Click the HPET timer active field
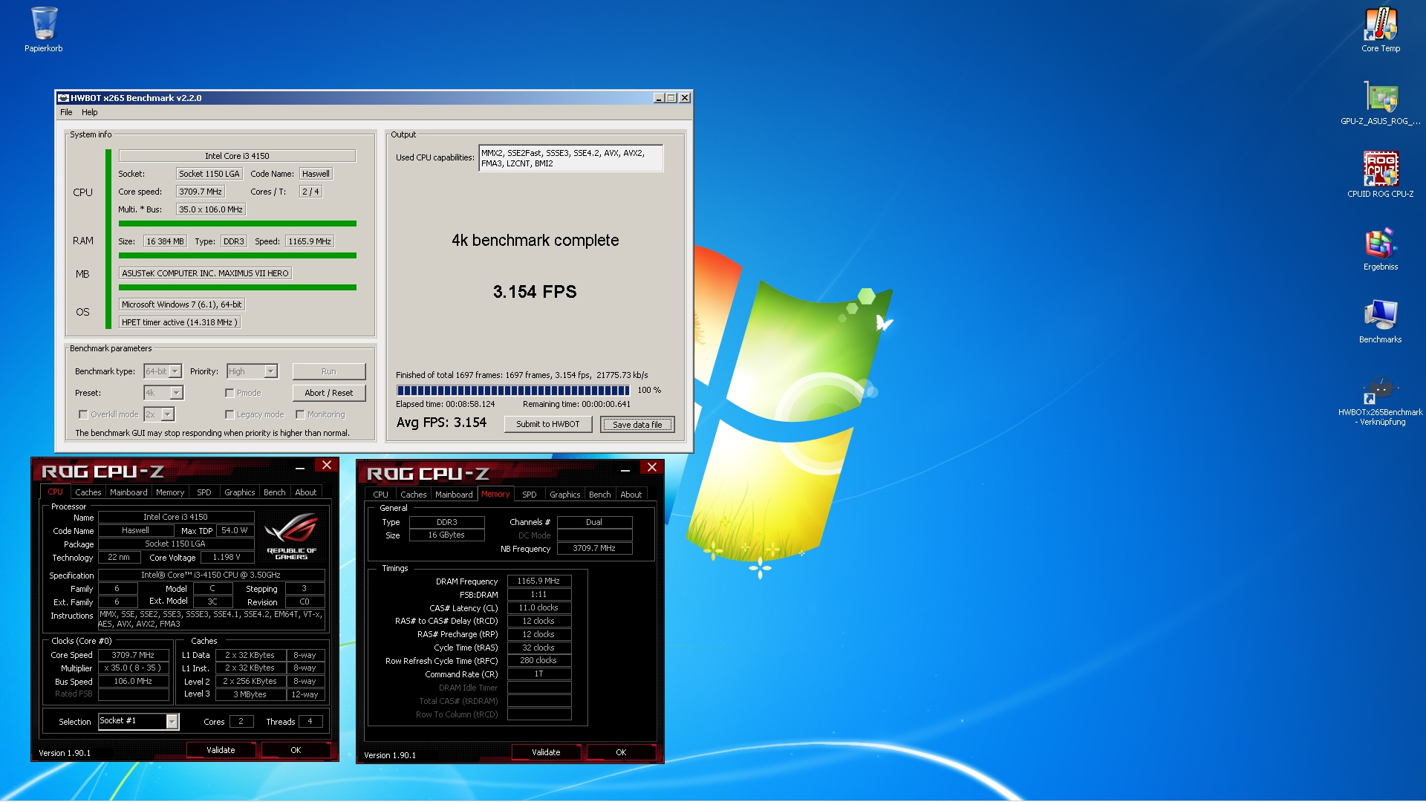The width and height of the screenshot is (1426, 802). coord(179,322)
